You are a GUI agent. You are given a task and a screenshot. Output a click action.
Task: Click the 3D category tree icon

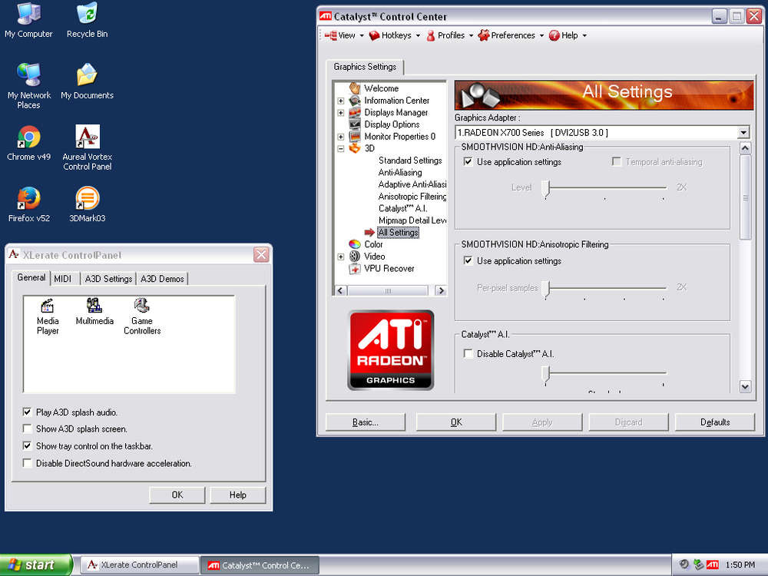coord(355,148)
